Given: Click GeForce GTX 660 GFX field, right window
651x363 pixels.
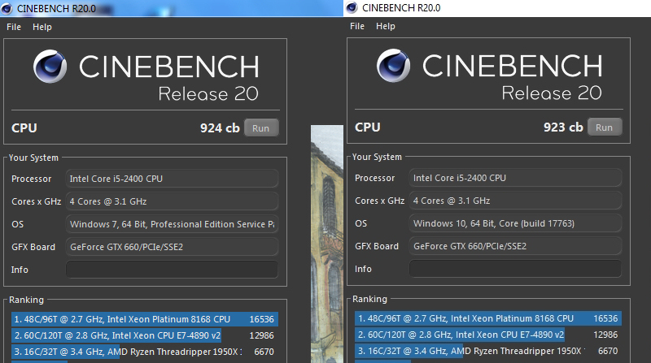Looking at the screenshot, I should [515, 246].
